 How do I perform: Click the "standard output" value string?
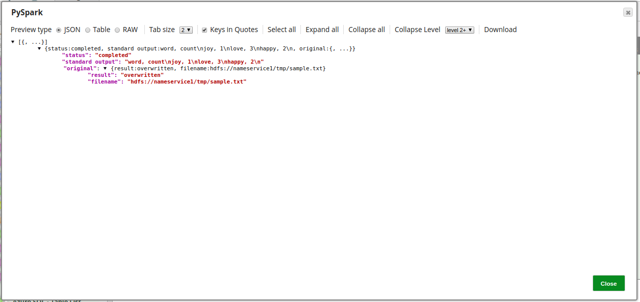tap(194, 62)
